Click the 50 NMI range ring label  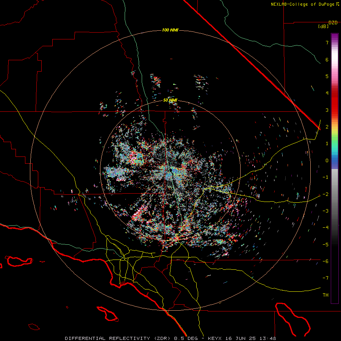170,100
